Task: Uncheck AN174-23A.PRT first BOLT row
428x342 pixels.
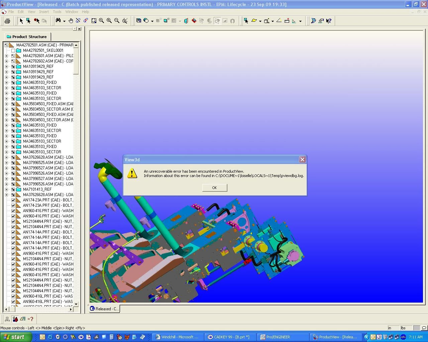Action: (x=13, y=200)
